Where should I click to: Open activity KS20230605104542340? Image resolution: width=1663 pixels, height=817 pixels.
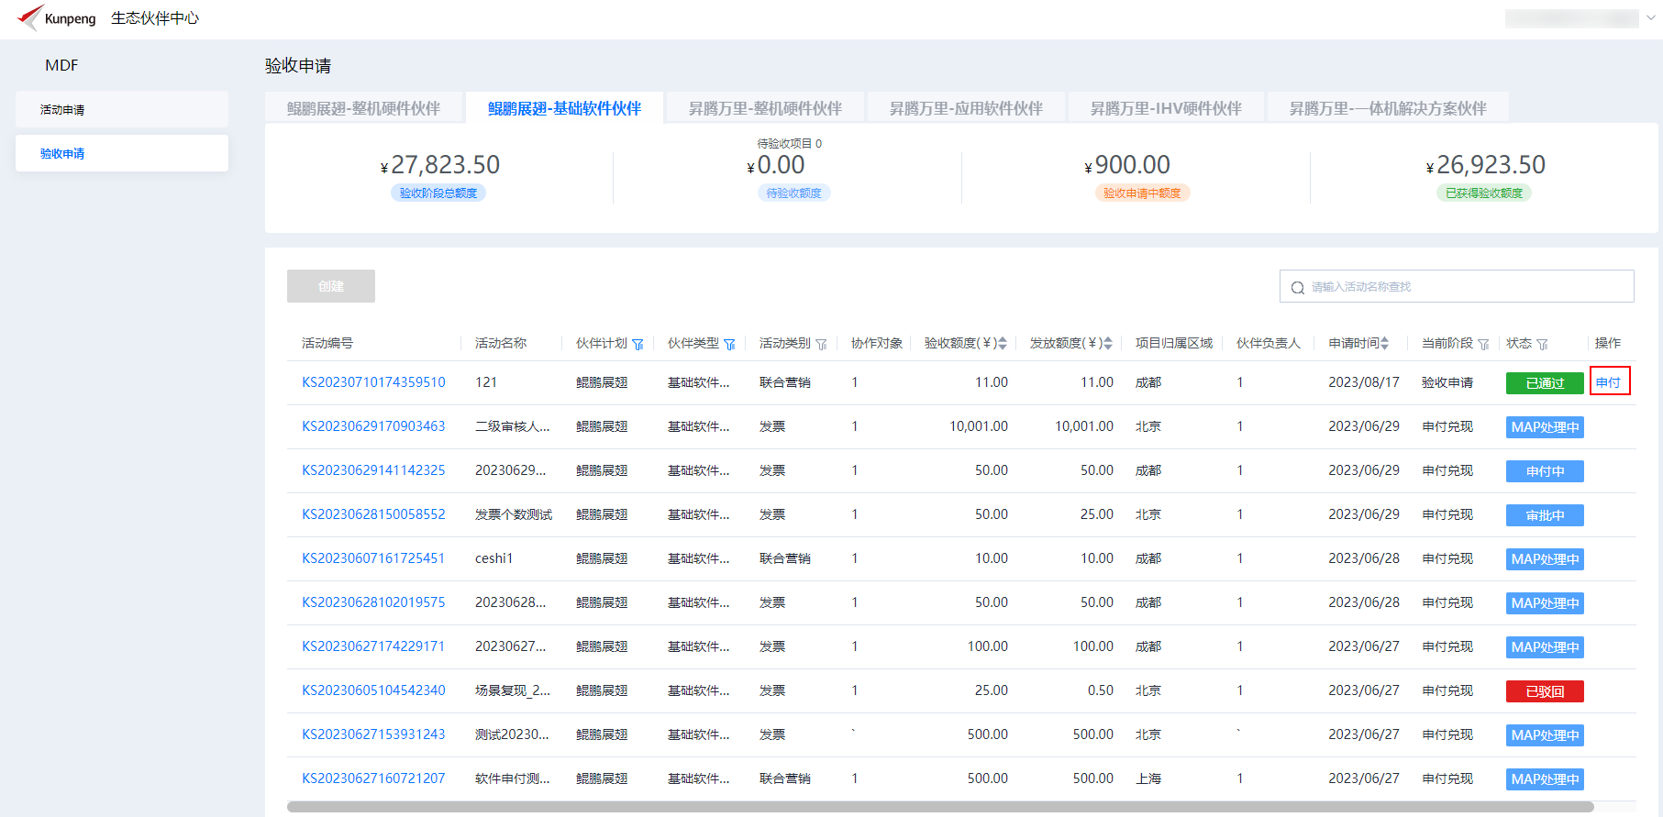pyautogui.click(x=373, y=690)
